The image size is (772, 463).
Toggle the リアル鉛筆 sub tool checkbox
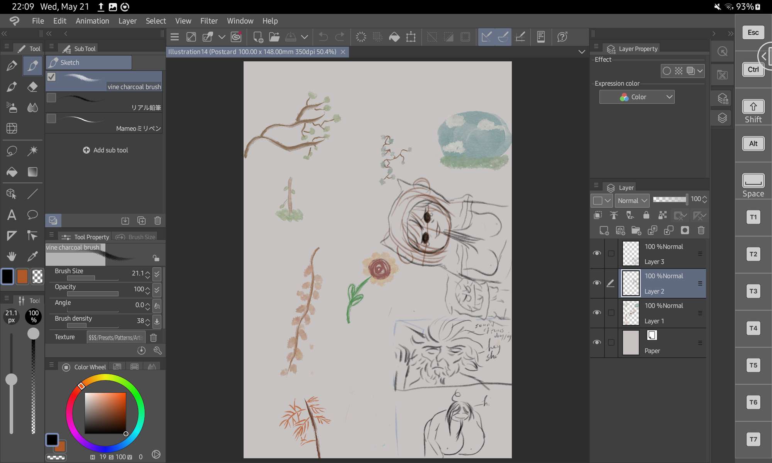[x=51, y=98]
